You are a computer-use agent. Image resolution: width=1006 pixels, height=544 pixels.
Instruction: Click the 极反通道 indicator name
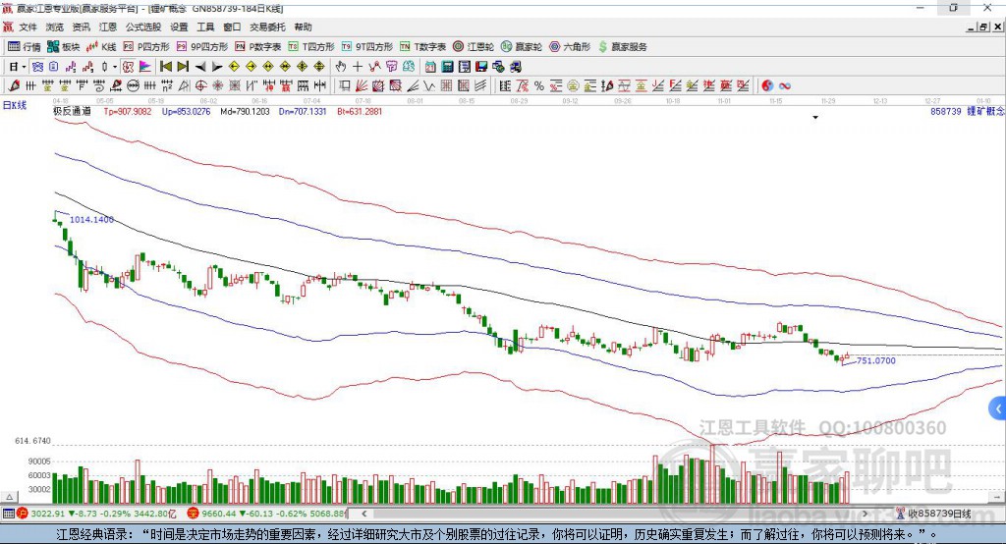tap(72, 111)
